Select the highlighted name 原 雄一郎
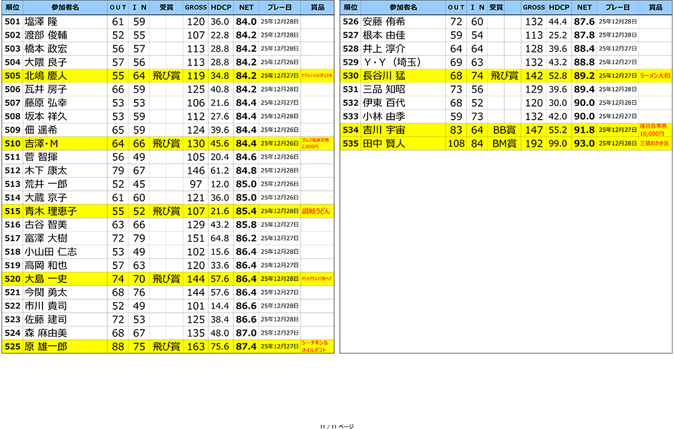 click(46, 346)
